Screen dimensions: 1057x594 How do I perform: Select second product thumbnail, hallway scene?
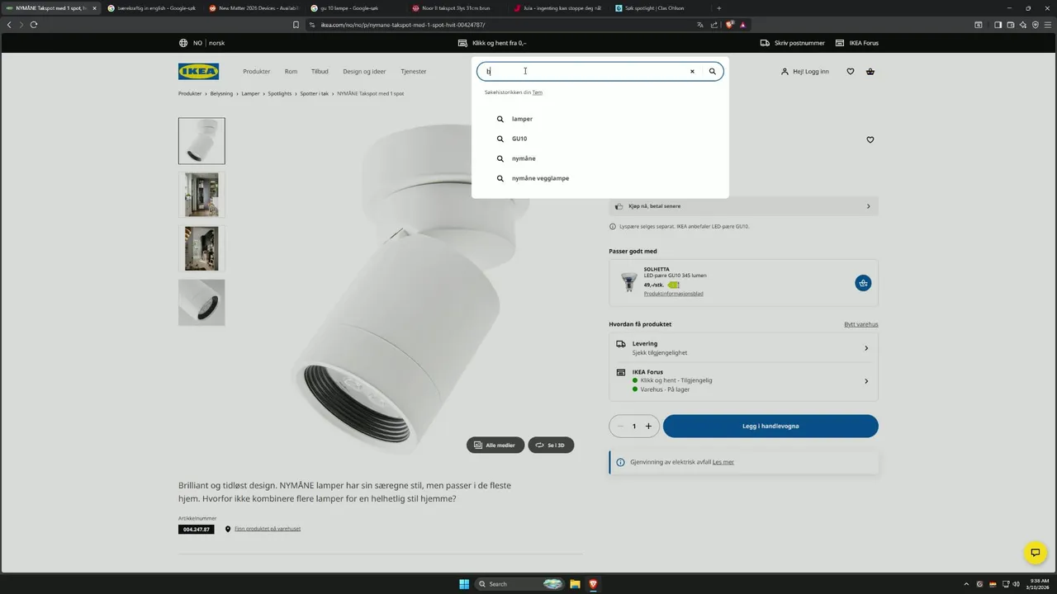(x=201, y=195)
